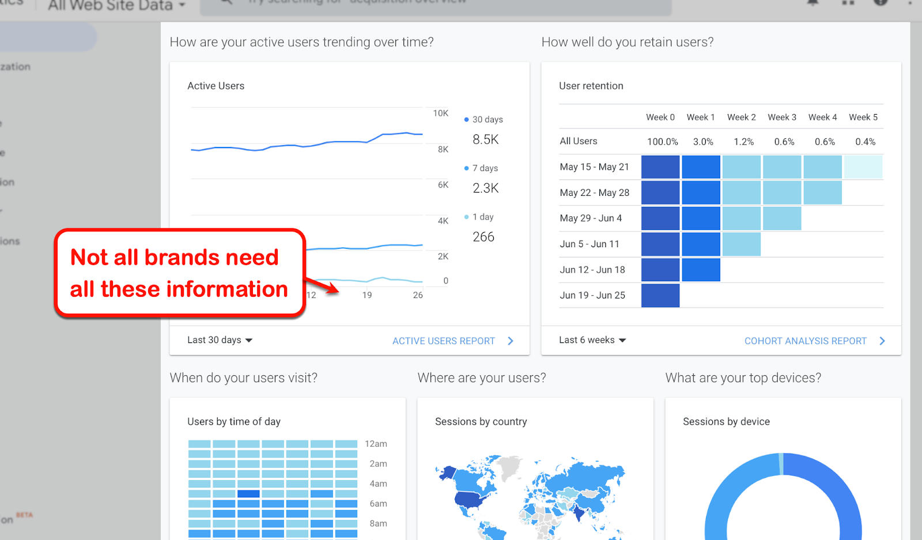Click the 'Where are your users?' heading
Viewport: 922px width, 540px height.
click(x=482, y=378)
